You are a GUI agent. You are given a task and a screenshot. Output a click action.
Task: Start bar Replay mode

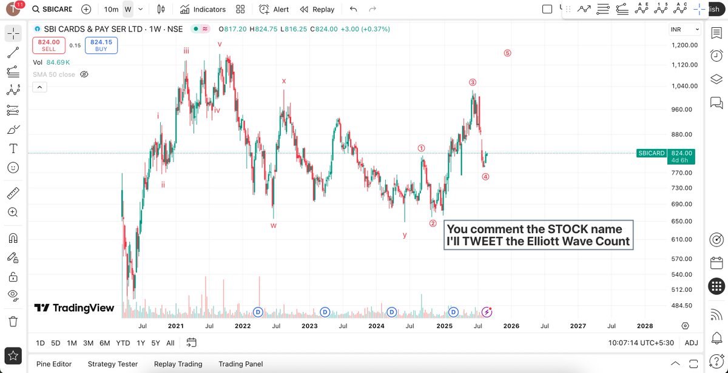(317, 9)
